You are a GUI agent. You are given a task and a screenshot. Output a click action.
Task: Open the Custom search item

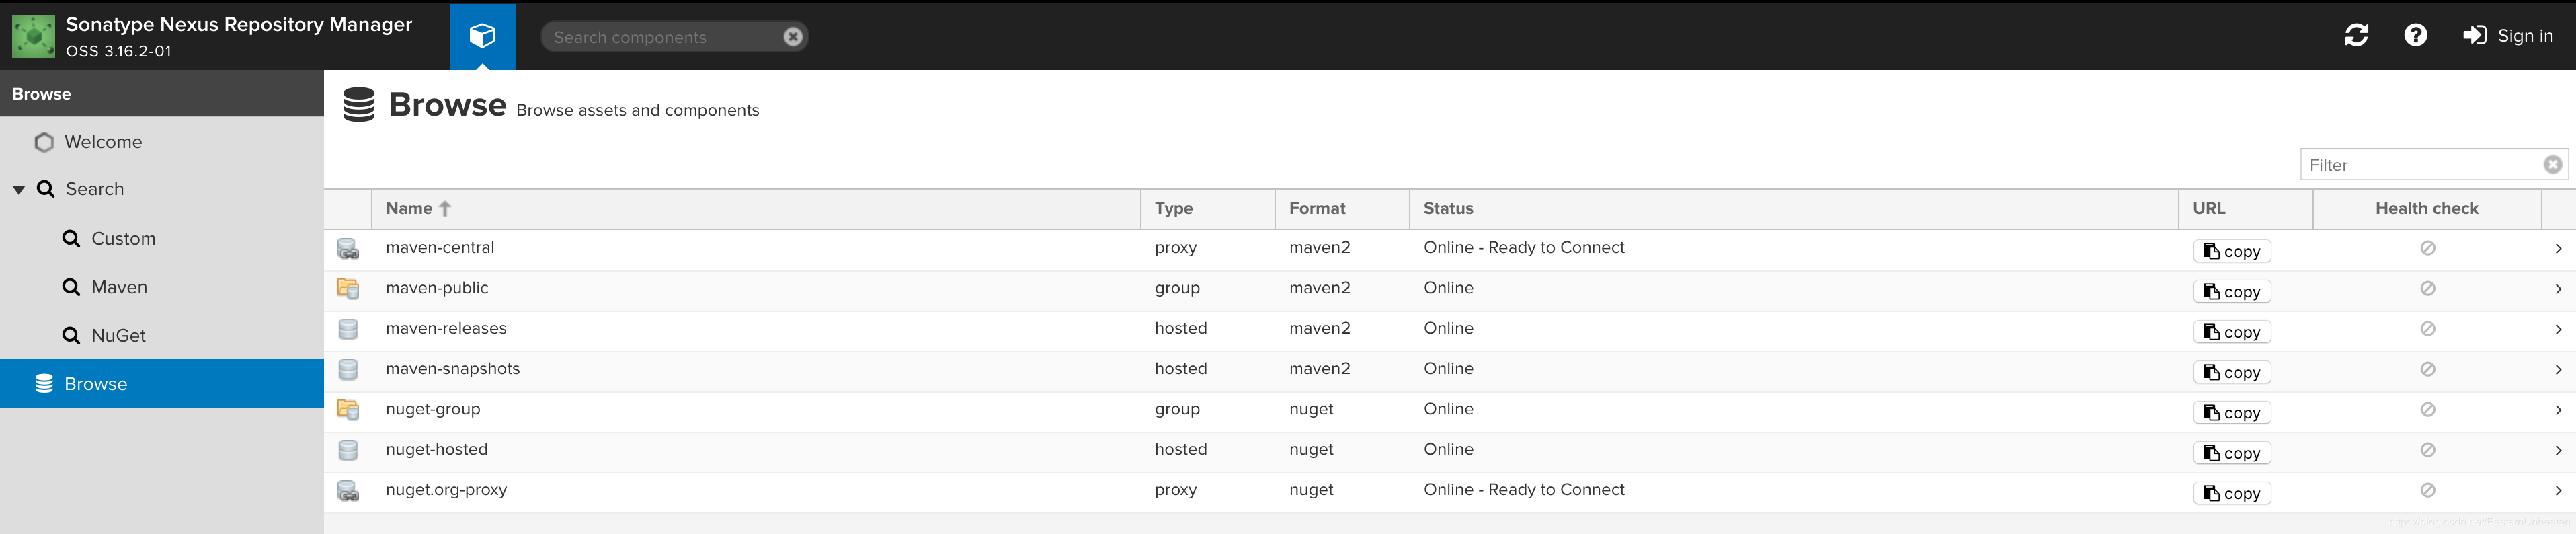point(162,239)
